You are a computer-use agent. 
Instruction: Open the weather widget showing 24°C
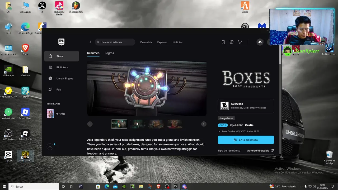283,187
